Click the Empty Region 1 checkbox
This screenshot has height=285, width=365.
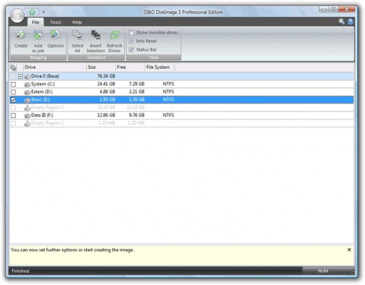tap(14, 107)
